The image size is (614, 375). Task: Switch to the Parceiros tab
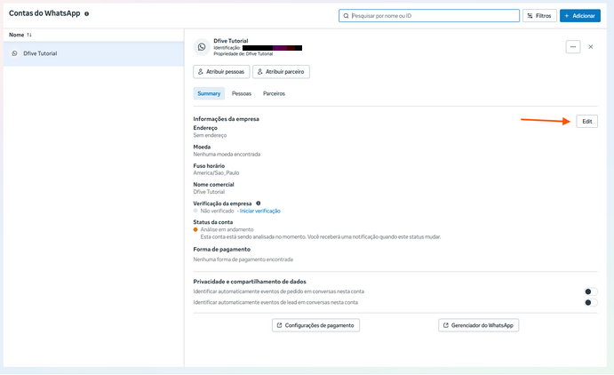click(x=274, y=93)
